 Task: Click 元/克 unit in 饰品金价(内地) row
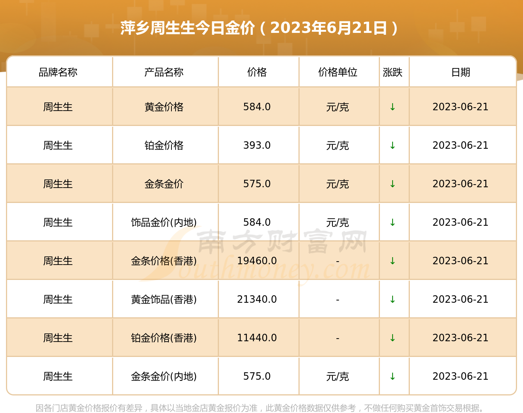point(338,223)
